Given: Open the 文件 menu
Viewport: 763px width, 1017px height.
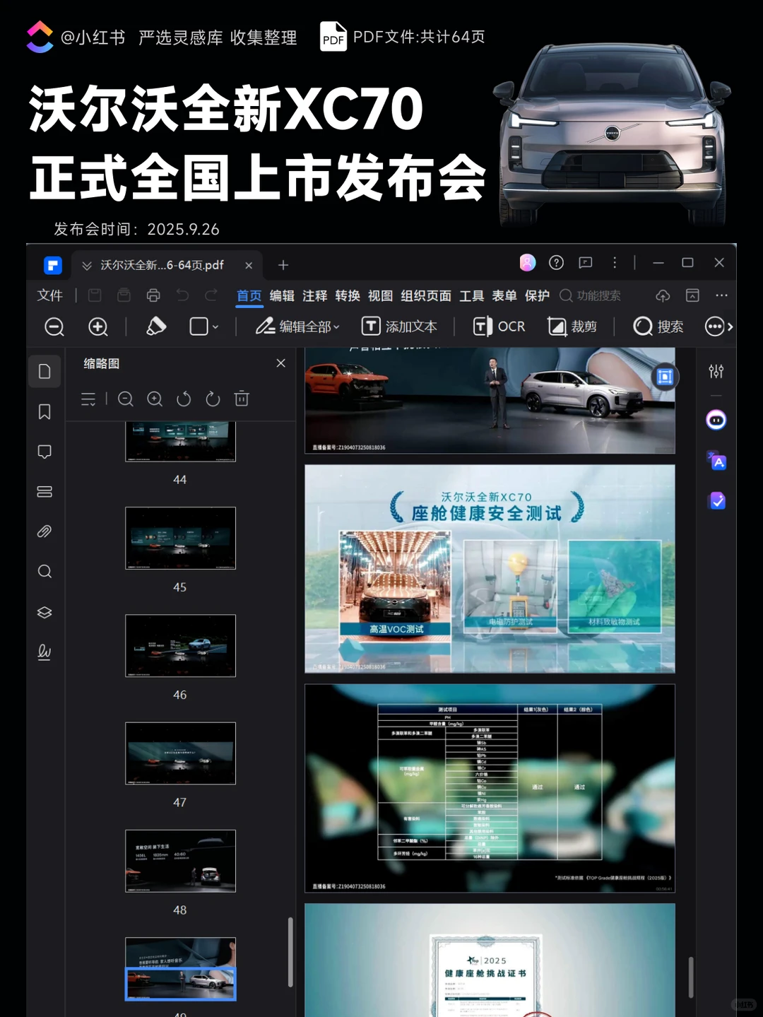Looking at the screenshot, I should tap(49, 295).
